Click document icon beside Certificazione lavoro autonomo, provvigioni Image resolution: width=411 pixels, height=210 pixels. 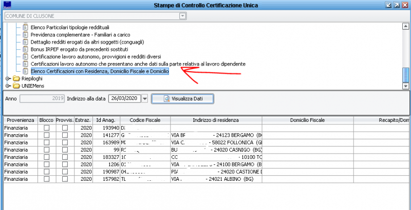click(26, 56)
